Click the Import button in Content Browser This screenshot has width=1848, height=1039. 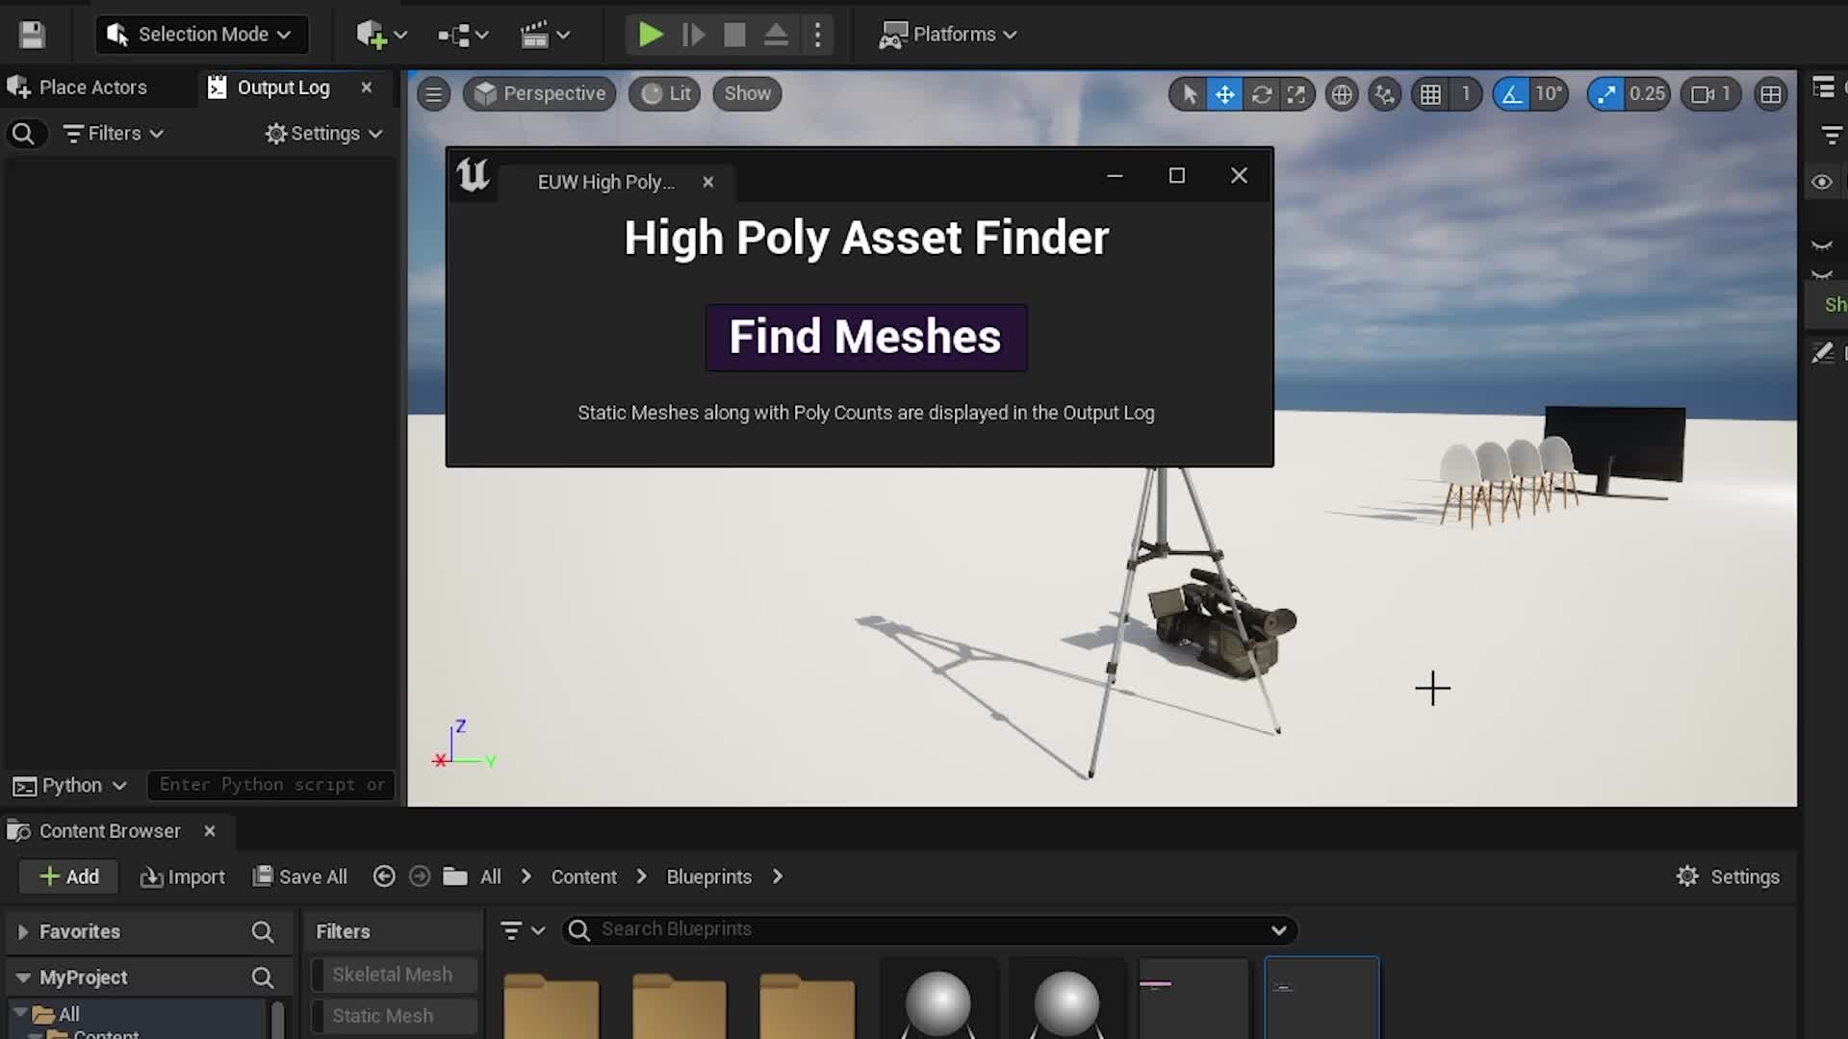coord(182,876)
